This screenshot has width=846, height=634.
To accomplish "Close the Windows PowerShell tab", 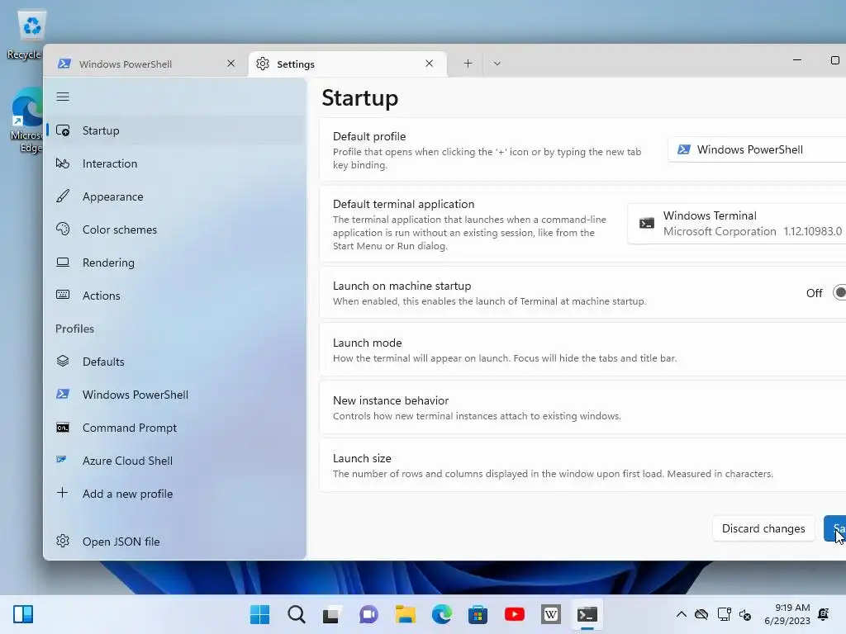I will tap(231, 64).
